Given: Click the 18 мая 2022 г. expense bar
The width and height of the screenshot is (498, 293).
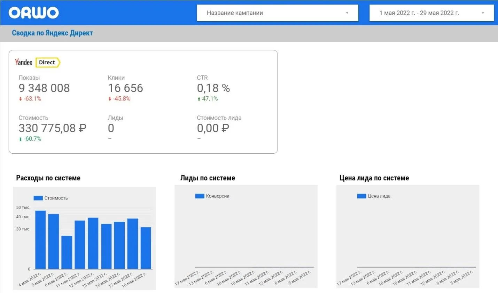Looking at the screenshot, I should click(x=146, y=248).
